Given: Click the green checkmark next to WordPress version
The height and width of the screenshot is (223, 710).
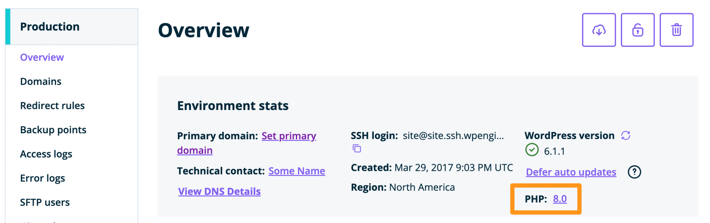Looking at the screenshot, I should 531,150.
